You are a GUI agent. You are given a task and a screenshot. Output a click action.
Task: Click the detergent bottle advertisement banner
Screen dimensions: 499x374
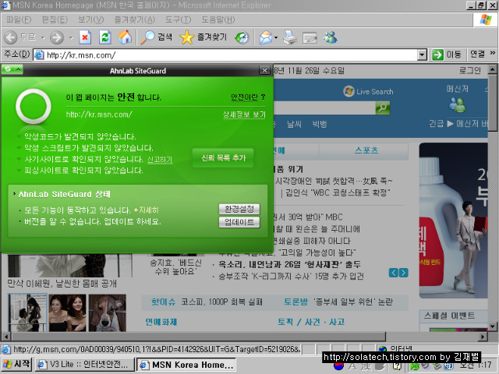coord(453,221)
